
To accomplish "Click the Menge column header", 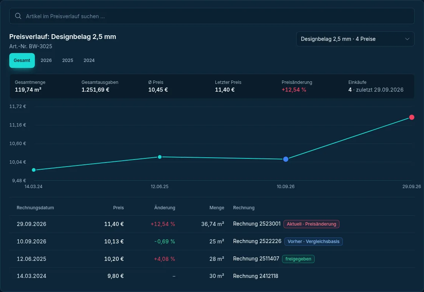I will click(216, 207).
